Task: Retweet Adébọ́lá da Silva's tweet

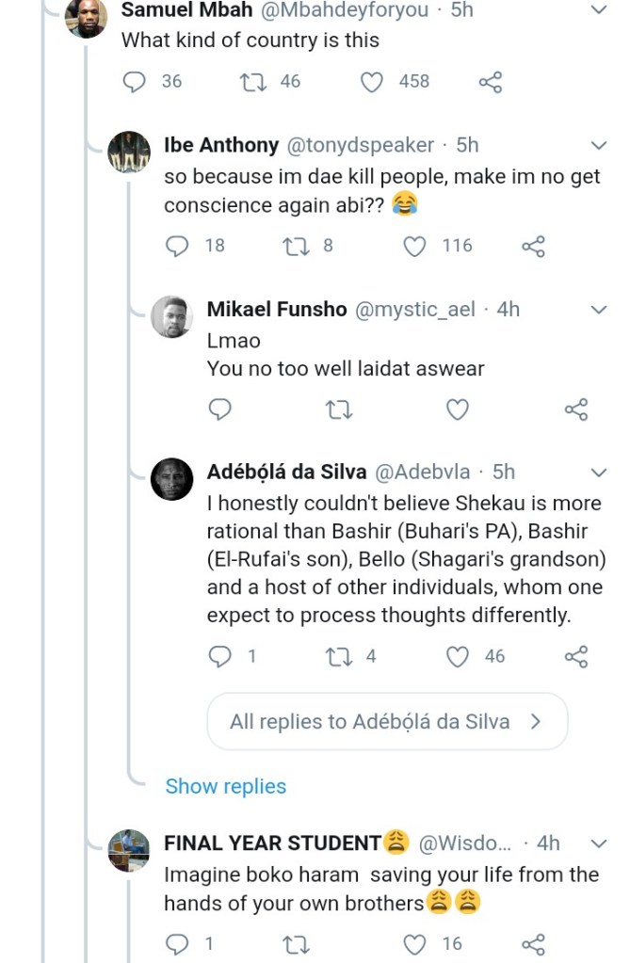Action: [336, 656]
